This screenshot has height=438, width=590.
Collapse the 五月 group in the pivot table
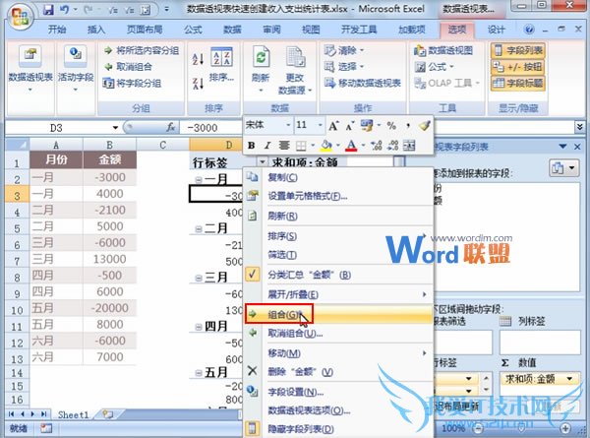click(199, 373)
